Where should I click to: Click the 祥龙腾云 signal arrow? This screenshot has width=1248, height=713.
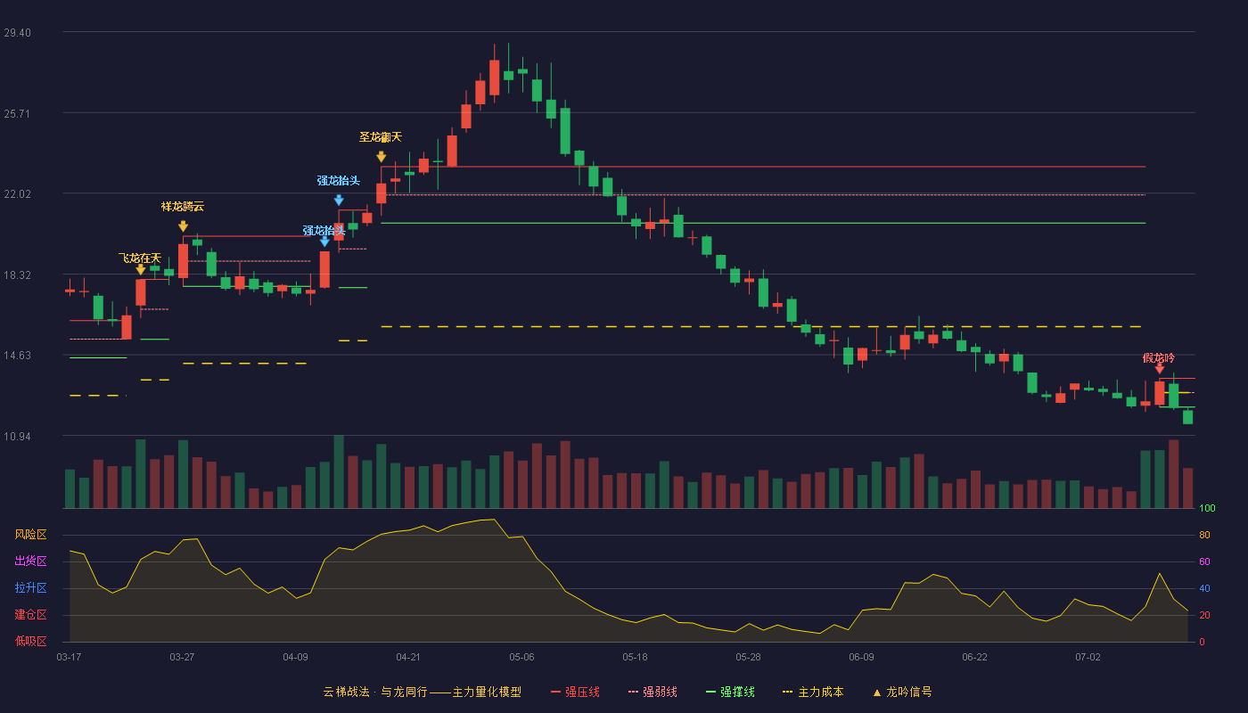click(x=183, y=227)
